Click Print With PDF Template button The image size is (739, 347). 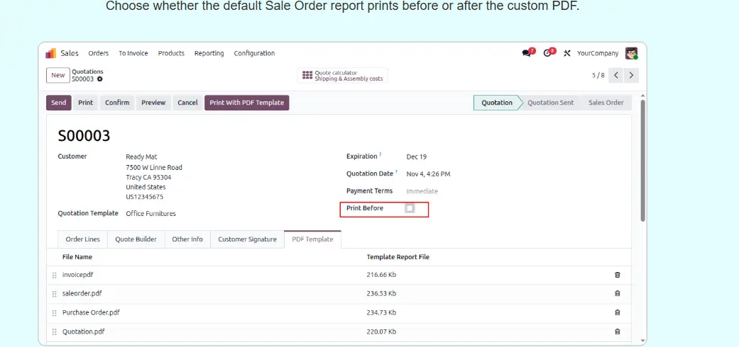point(246,103)
